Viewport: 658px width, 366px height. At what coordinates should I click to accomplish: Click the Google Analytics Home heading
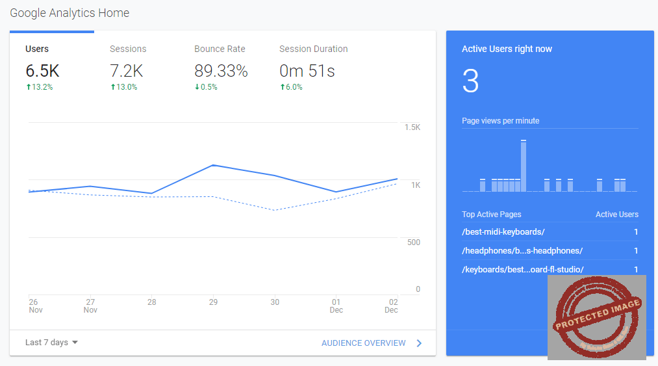pyautogui.click(x=70, y=13)
